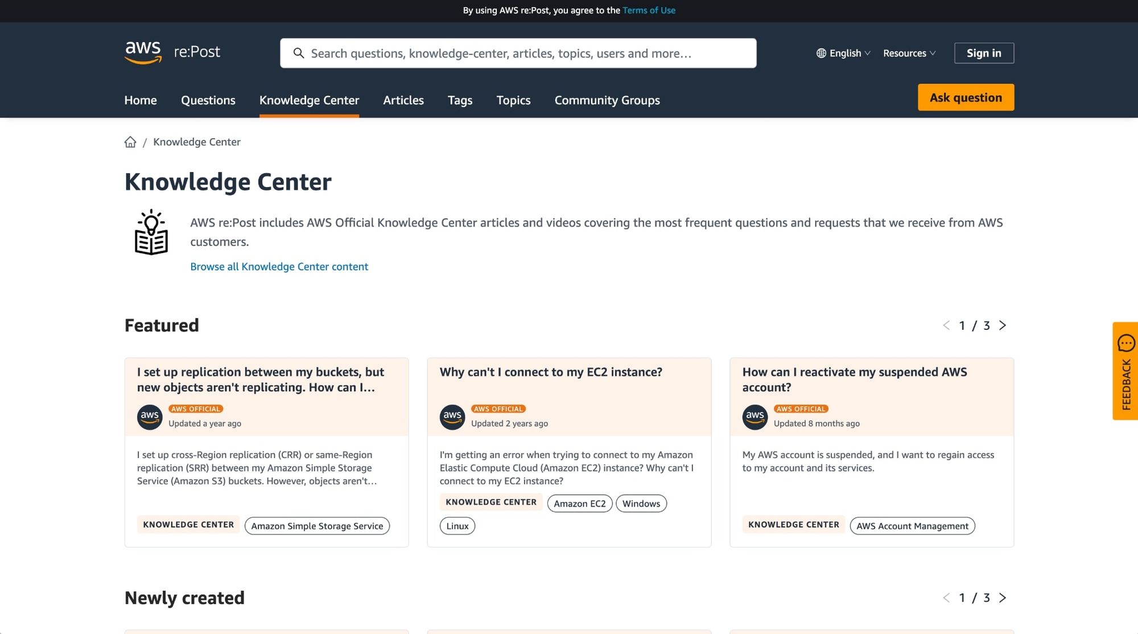Switch to Community Groups tab
The height and width of the screenshot is (634, 1138).
[x=607, y=101]
